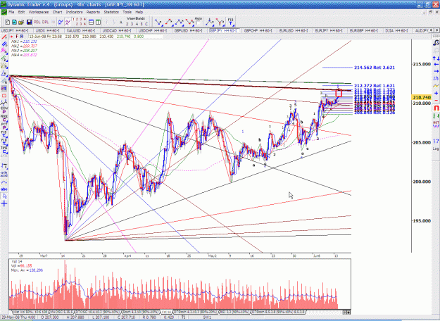The image size is (440, 321).
Task: Open the Reports menu
Action: [x=93, y=12]
